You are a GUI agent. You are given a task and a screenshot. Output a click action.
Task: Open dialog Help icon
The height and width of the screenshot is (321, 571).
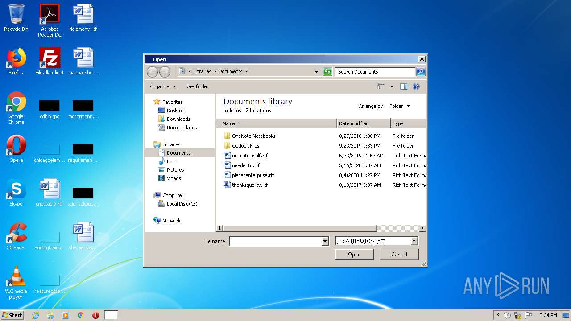(416, 86)
